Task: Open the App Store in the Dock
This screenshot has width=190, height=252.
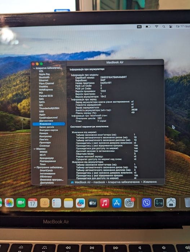Action: click(x=117, y=203)
